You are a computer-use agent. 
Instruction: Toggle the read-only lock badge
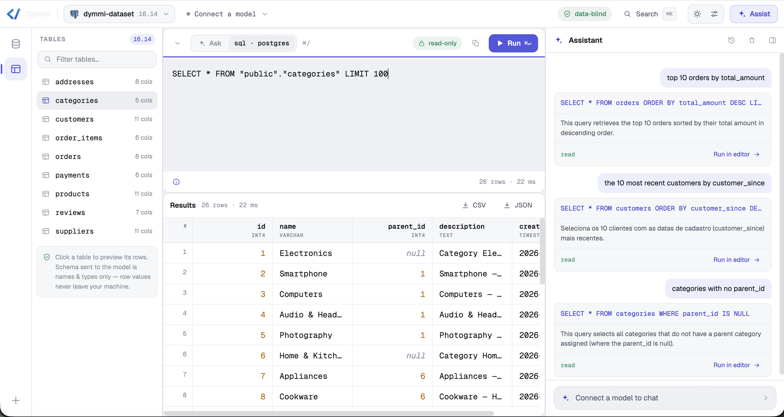pyautogui.click(x=437, y=43)
